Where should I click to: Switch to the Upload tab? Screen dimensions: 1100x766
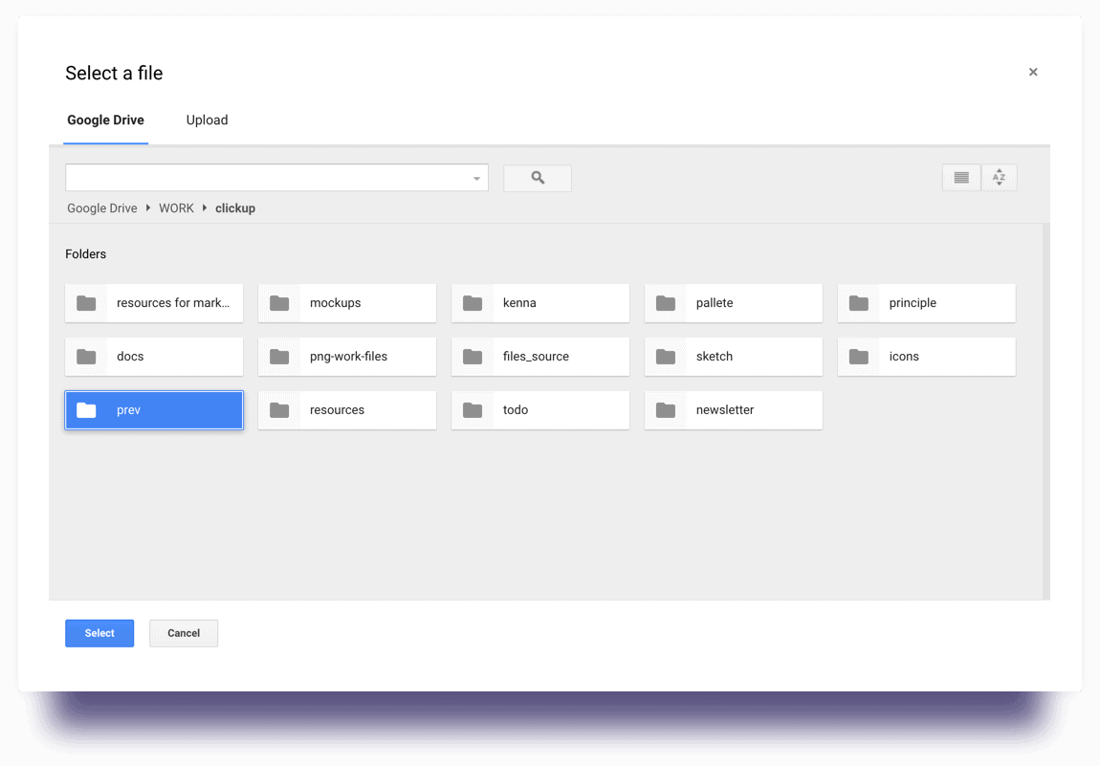pyautogui.click(x=207, y=120)
